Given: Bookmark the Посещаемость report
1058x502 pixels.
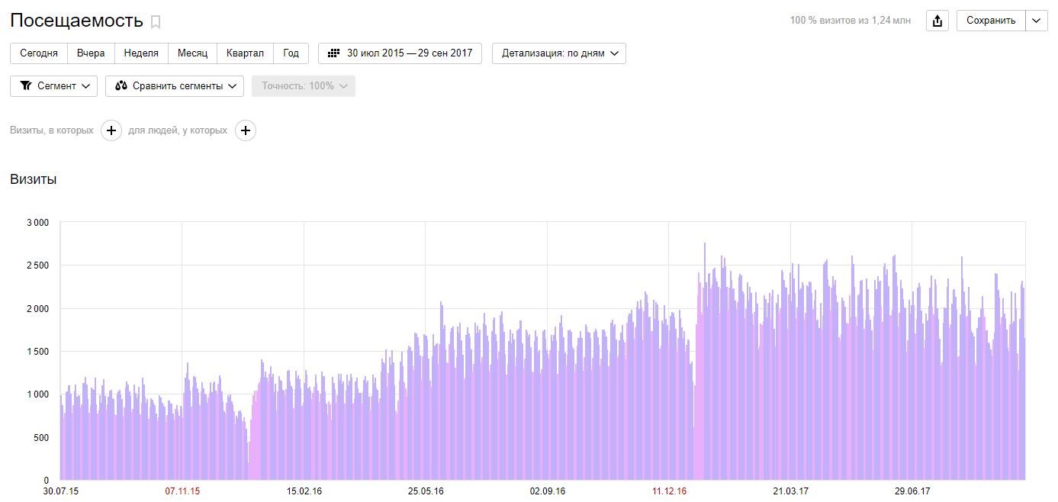Looking at the screenshot, I should point(156,22).
